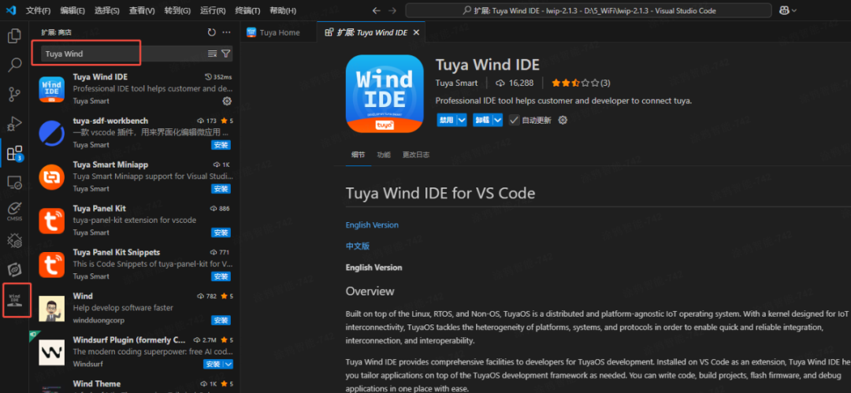The height and width of the screenshot is (393, 851).
Task: Open the English Version link
Action: pos(372,224)
